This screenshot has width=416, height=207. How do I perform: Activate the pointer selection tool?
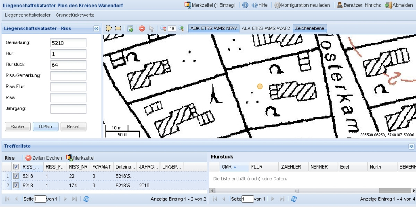click(x=151, y=28)
